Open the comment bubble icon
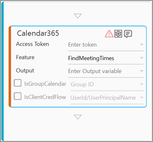The height and width of the screenshot is (142, 153). (128, 34)
